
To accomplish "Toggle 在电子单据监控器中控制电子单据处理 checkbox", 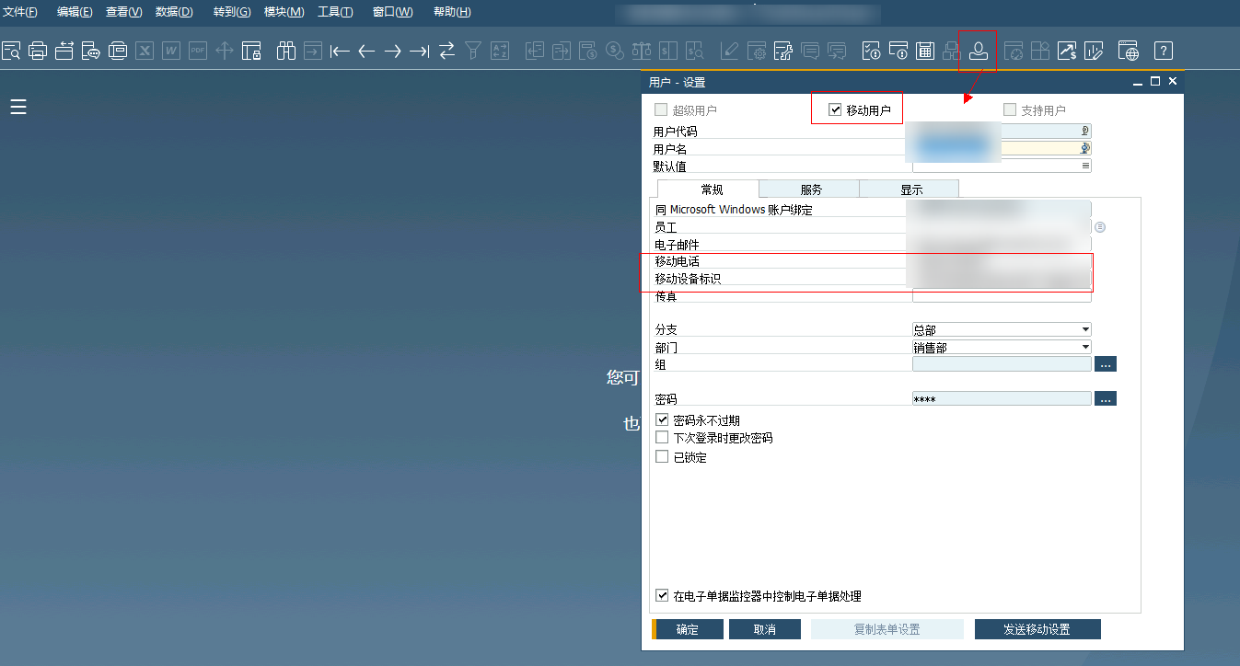I will click(662, 596).
